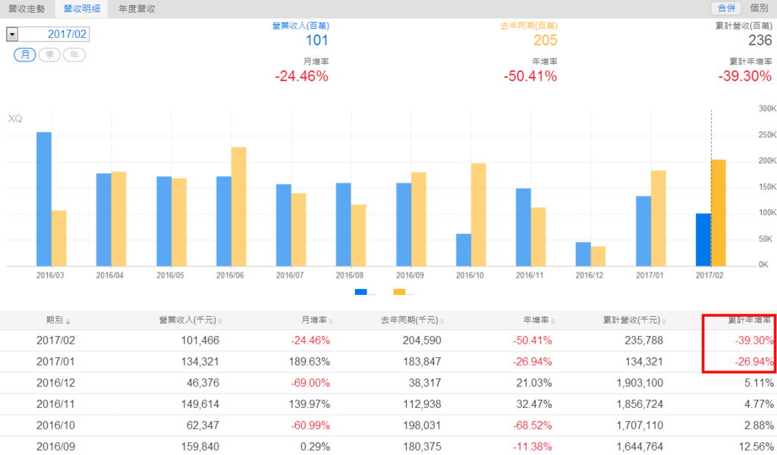Click year growth cell -68.52%

tap(532, 425)
